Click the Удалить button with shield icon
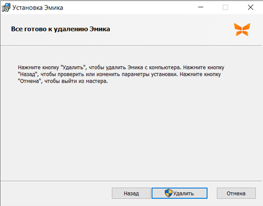The image size is (263, 206). click(179, 193)
